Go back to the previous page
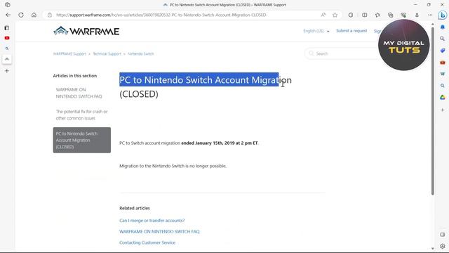The image size is (449, 253). coord(8,15)
